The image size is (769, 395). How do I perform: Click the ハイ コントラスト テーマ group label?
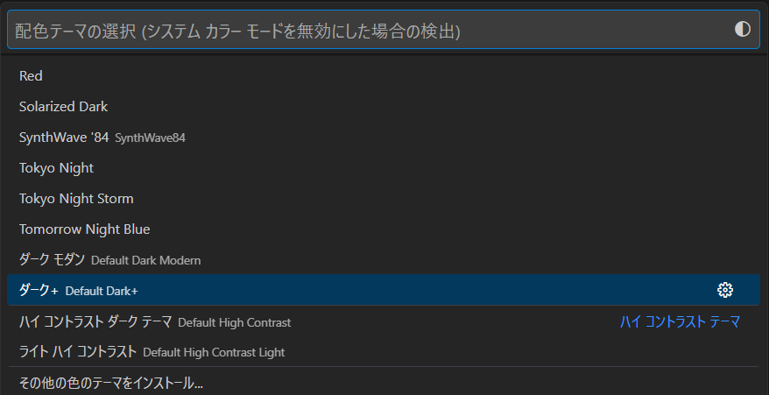point(680,322)
